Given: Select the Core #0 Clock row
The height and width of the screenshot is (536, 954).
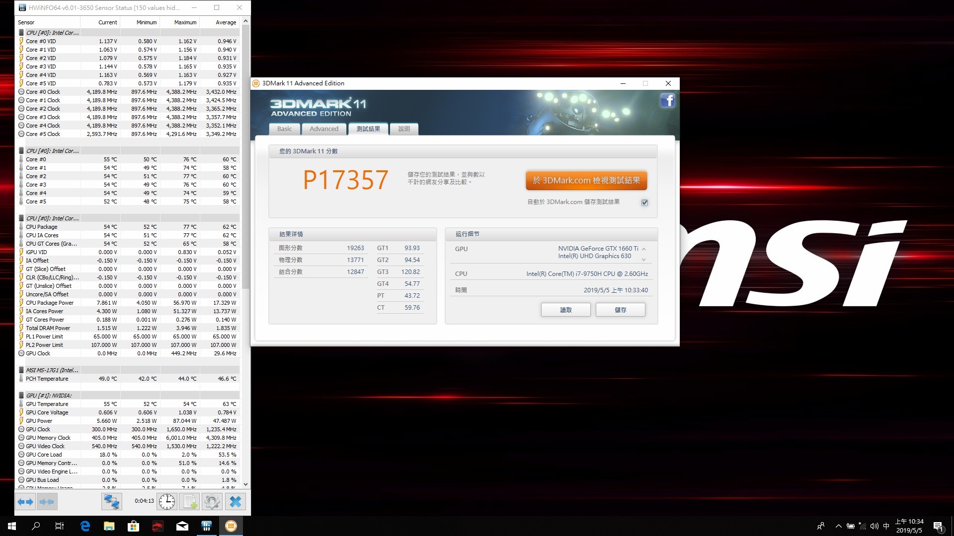Looking at the screenshot, I should pos(128,92).
